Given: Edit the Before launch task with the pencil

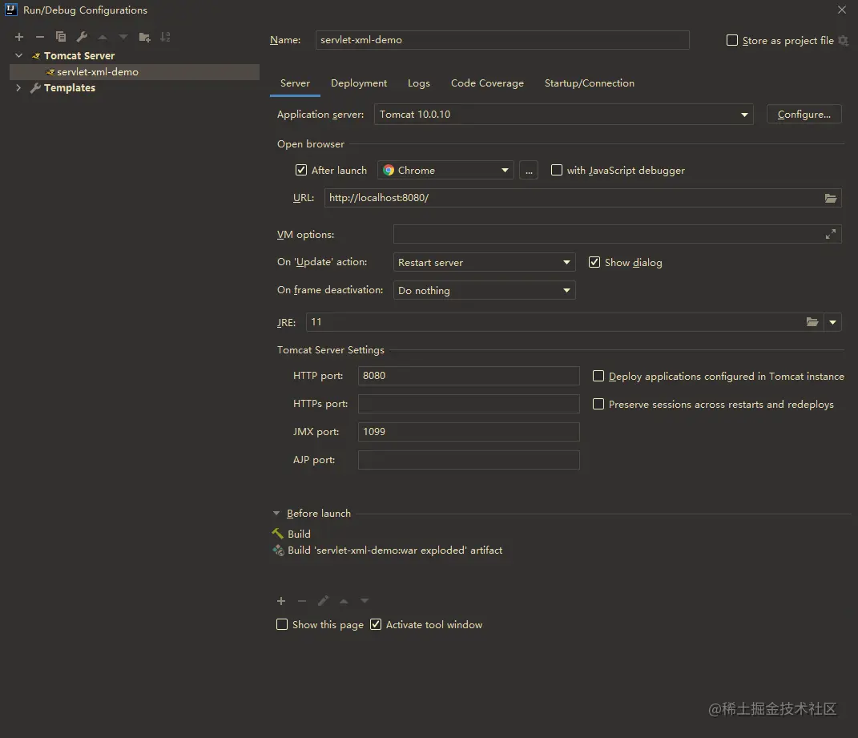Looking at the screenshot, I should pyautogui.click(x=323, y=601).
